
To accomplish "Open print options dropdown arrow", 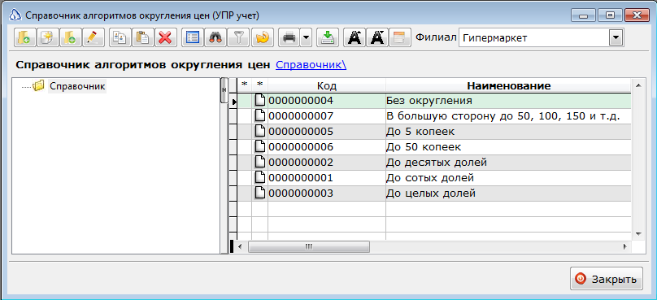I will (x=306, y=37).
